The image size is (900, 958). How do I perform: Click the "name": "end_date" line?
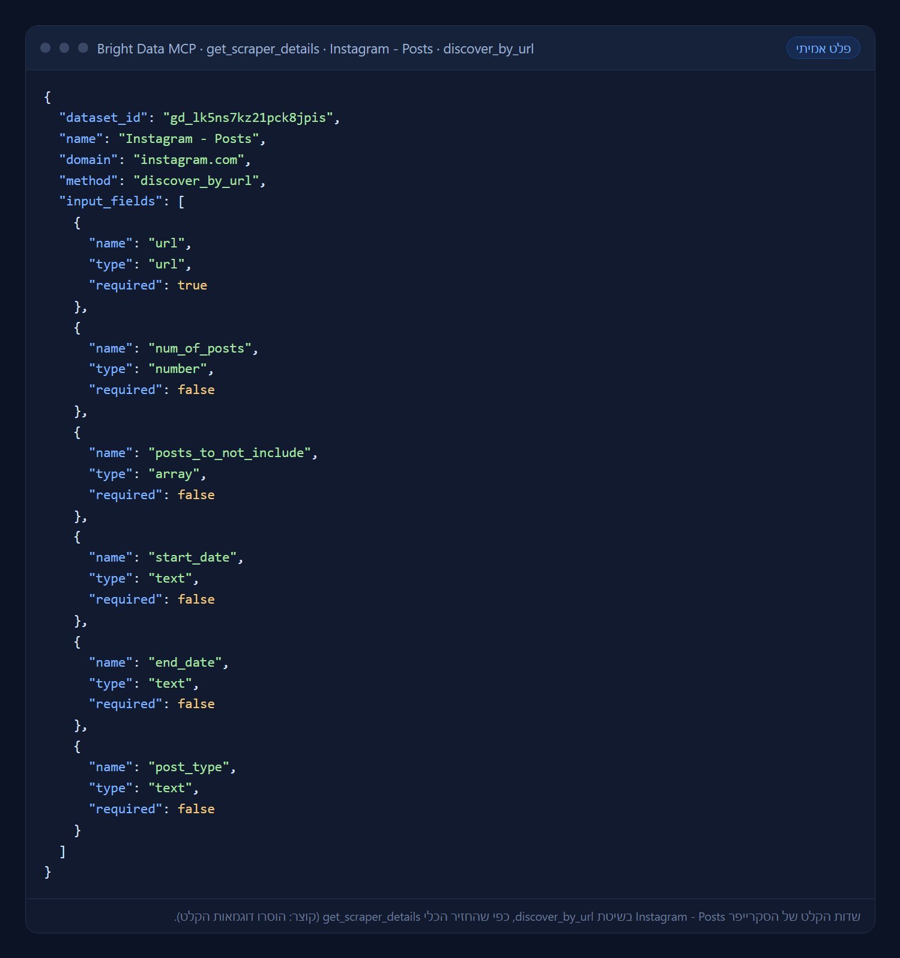159,662
